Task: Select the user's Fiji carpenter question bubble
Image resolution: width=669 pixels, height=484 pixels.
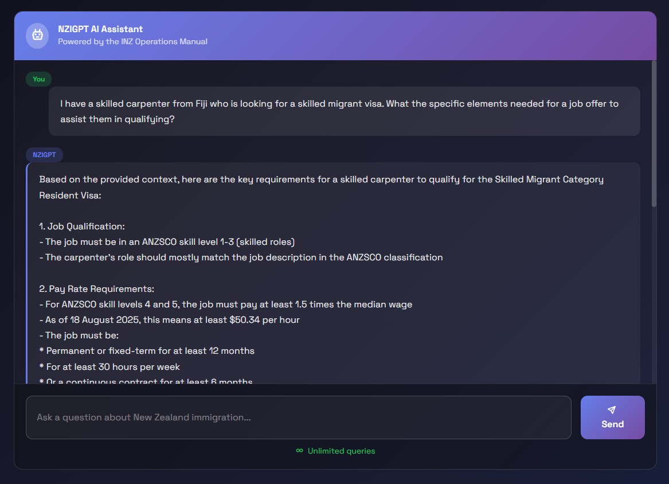Action: 344,111
